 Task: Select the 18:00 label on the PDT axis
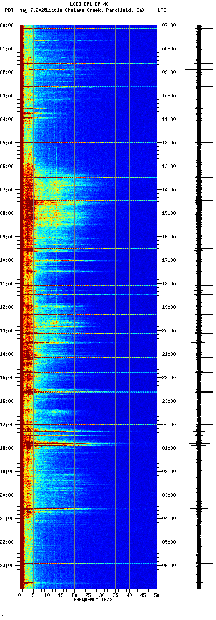click(x=7, y=448)
